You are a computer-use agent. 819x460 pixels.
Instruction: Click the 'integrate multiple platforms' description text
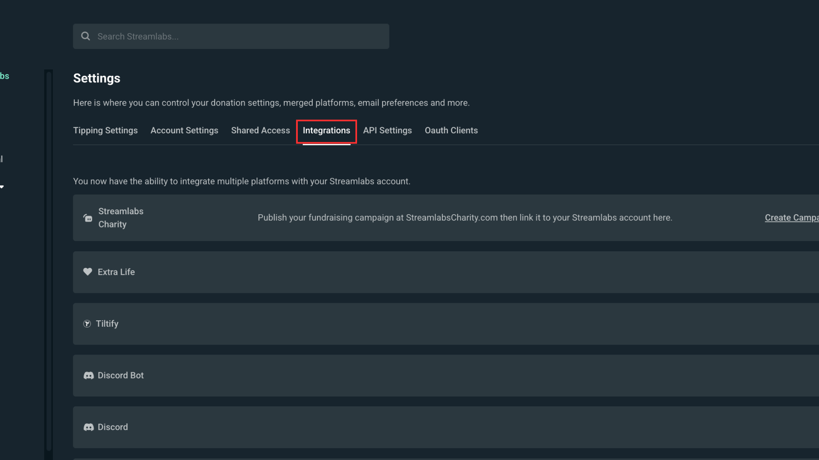click(241, 181)
